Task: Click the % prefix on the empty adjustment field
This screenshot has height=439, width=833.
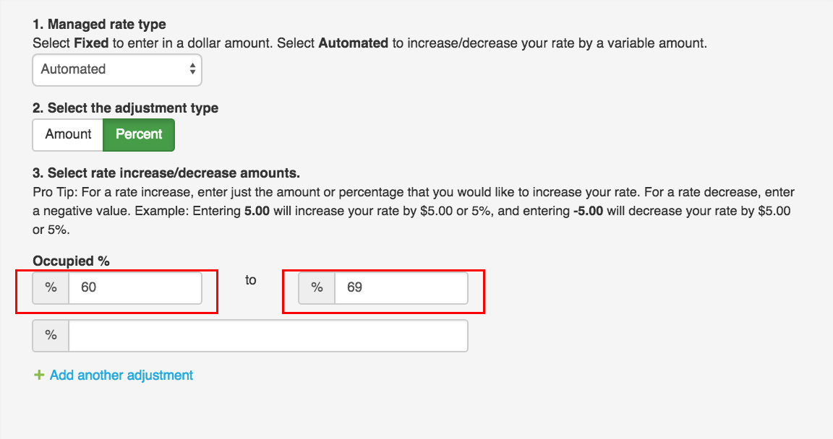Action: (x=50, y=334)
